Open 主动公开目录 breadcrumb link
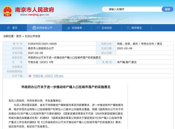 [x=32, y=36]
